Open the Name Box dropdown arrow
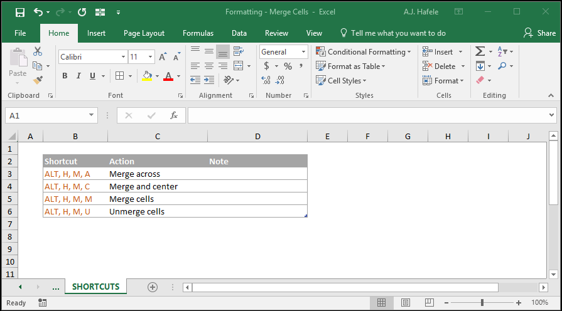 click(x=92, y=115)
